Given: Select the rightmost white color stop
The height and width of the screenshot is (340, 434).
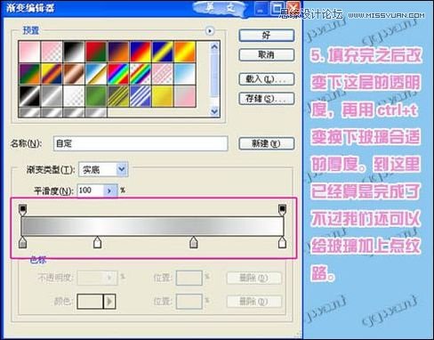Looking at the screenshot, I should 282,242.
